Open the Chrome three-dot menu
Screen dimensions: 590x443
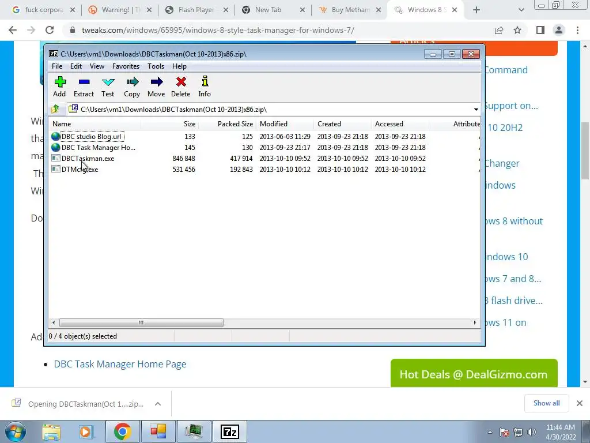[577, 30]
